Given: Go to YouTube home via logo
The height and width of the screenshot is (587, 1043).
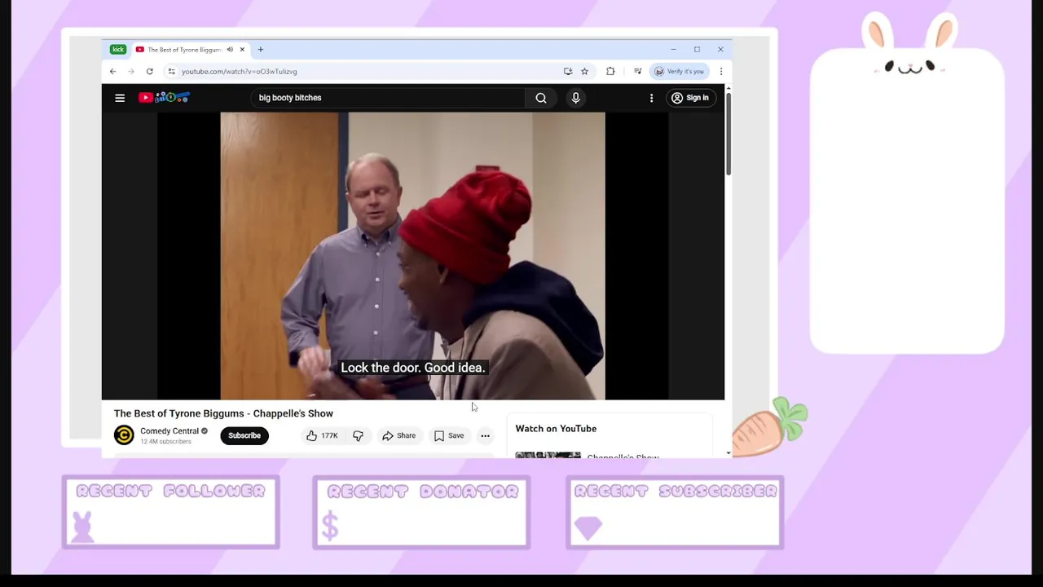Looking at the screenshot, I should click(x=164, y=98).
